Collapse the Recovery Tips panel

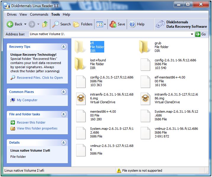(x=64, y=47)
